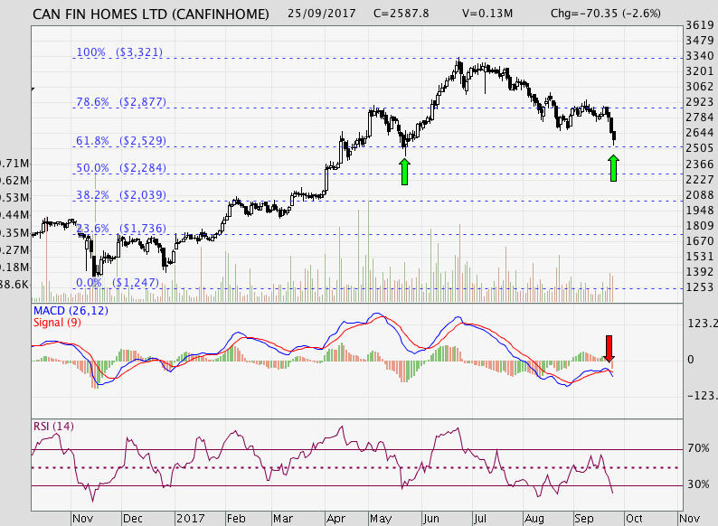Screen dimensions: 718x526
Task: Click the 0.53M volume axis label
Action: point(14,198)
